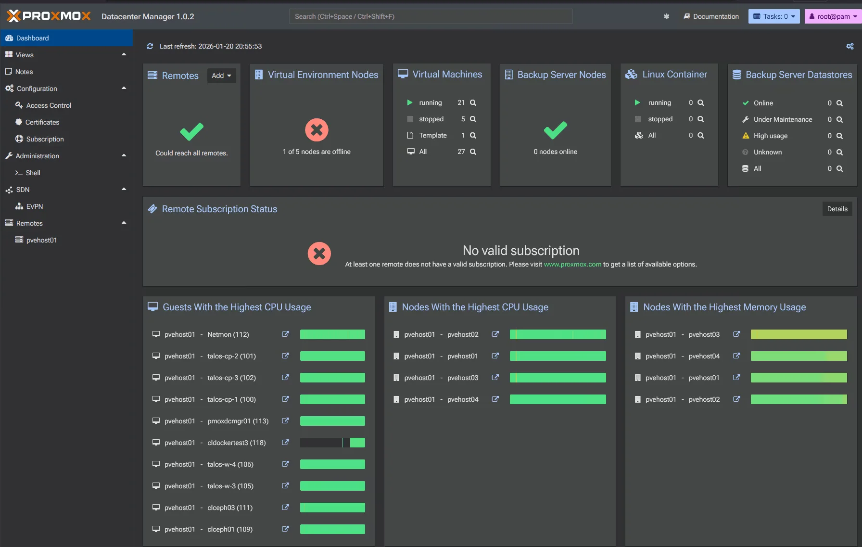The width and height of the screenshot is (862, 547).
Task: Click magnifier next to stopped virtual machines
Action: (x=473, y=119)
